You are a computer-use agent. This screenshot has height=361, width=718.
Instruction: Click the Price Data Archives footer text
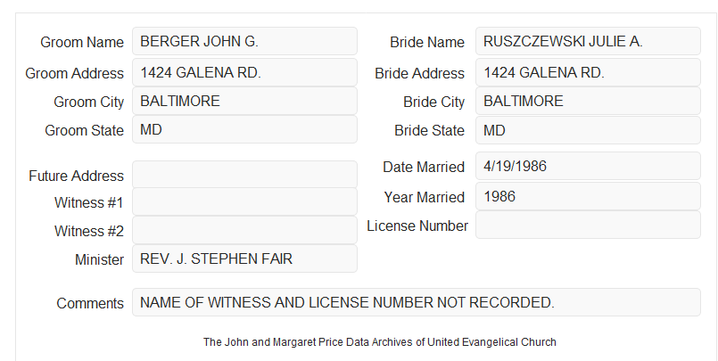pyautogui.click(x=380, y=342)
